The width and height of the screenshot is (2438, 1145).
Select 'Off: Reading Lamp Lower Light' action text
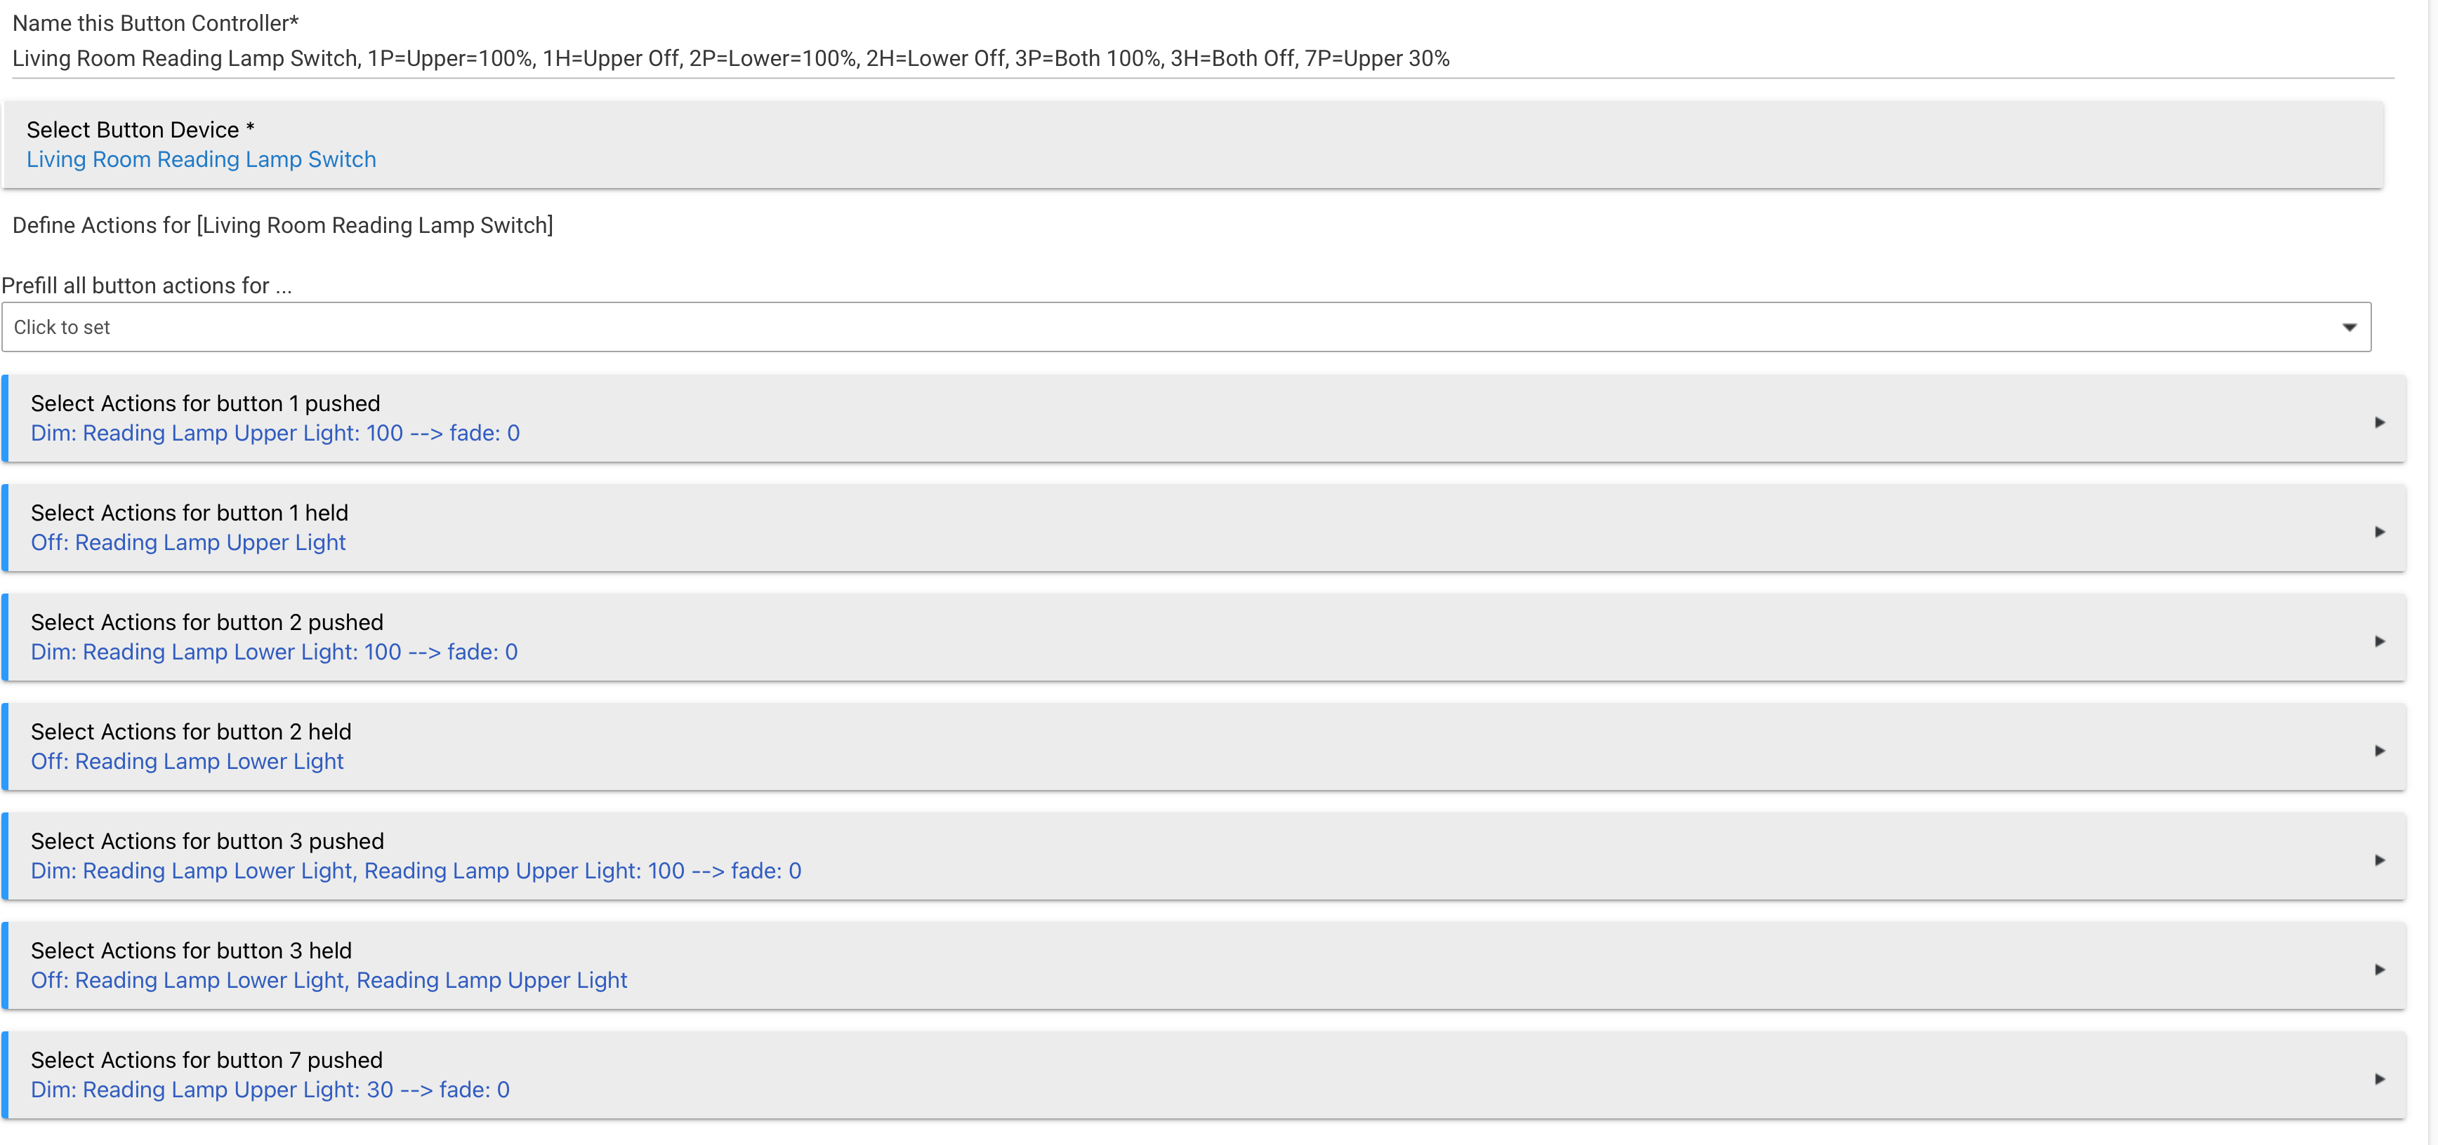pos(187,761)
